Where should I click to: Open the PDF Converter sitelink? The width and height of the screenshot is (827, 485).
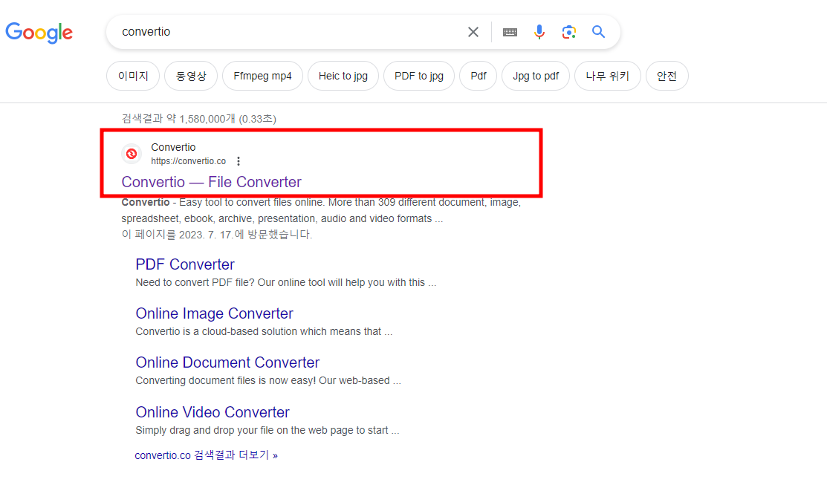coord(185,264)
